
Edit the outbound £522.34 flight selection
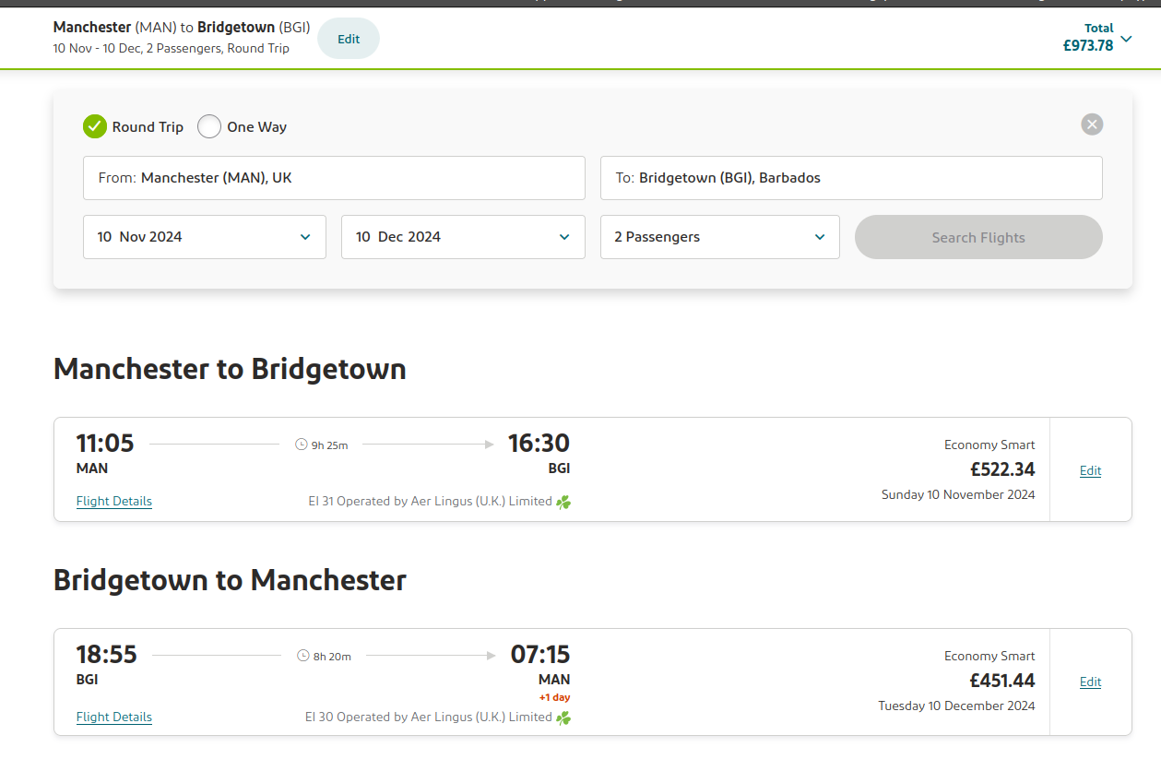click(x=1091, y=470)
